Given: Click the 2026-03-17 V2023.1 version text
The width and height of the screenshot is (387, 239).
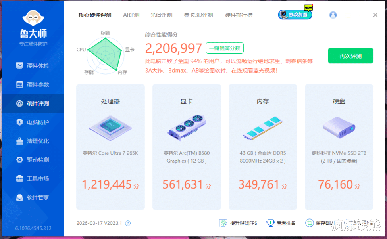Looking at the screenshot, I should pyautogui.click(x=99, y=223).
